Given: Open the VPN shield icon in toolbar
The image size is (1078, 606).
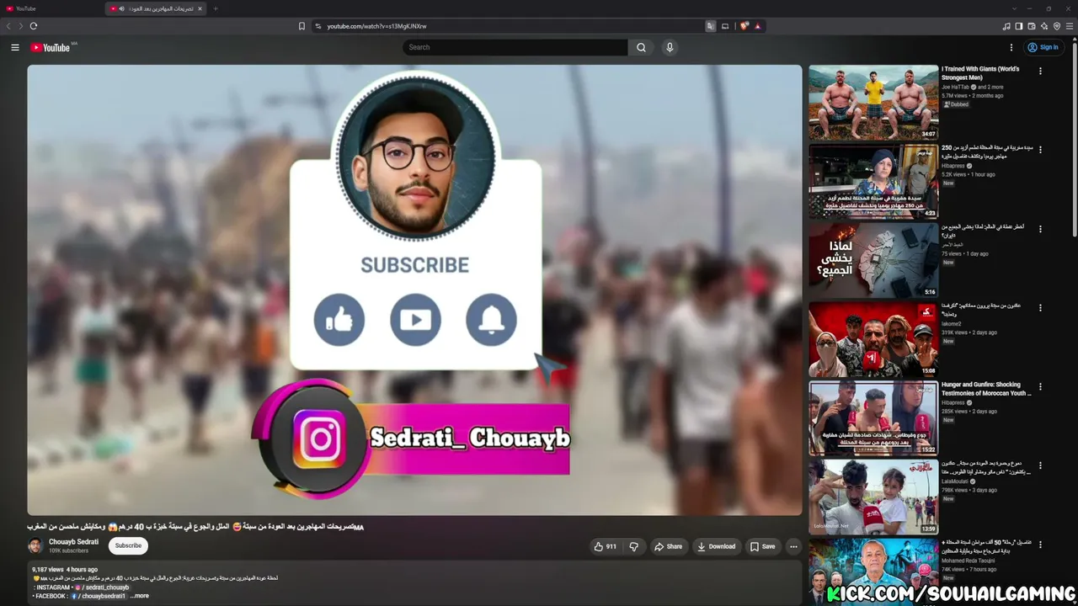Looking at the screenshot, I should [x=1057, y=26].
